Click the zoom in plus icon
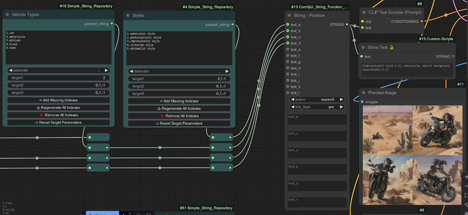 point(466,177)
